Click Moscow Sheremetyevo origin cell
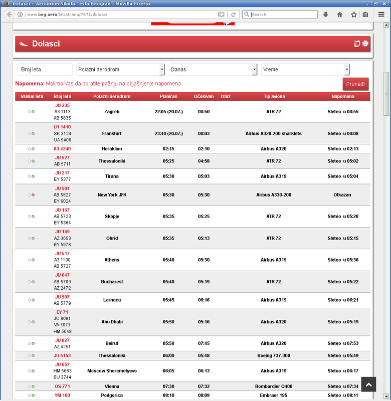Screen dimensions: 391x401 112,371
